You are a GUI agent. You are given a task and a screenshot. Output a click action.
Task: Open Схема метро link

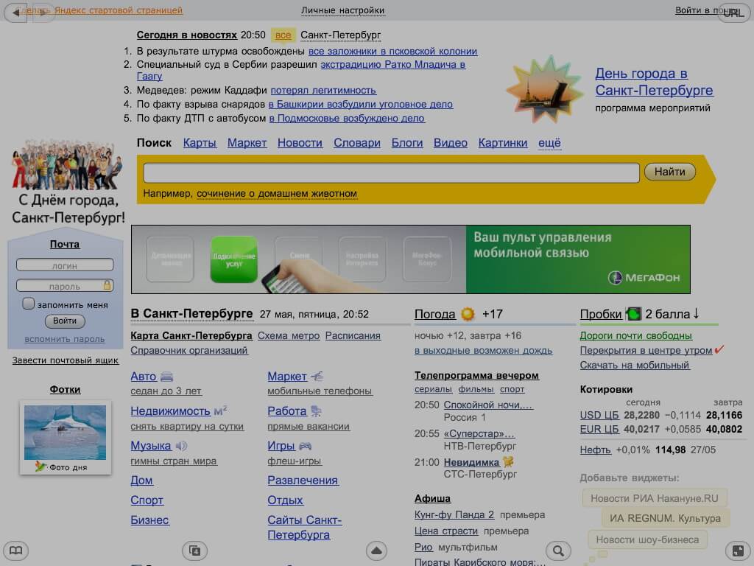tap(289, 335)
